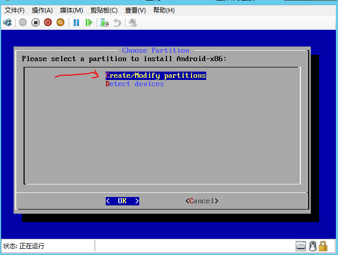
Task: Click the Revert arrow icon
Action: coord(117,22)
